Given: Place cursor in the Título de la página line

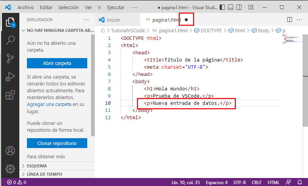Looking at the screenshot, I should (x=193, y=60).
